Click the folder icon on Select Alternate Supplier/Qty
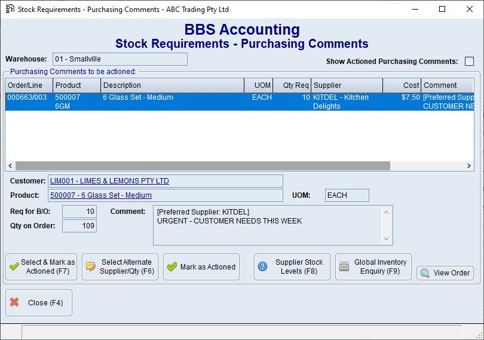Viewport: 484px width, 340px height. [91, 267]
